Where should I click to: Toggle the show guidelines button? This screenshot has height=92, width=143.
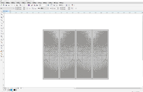57,5
